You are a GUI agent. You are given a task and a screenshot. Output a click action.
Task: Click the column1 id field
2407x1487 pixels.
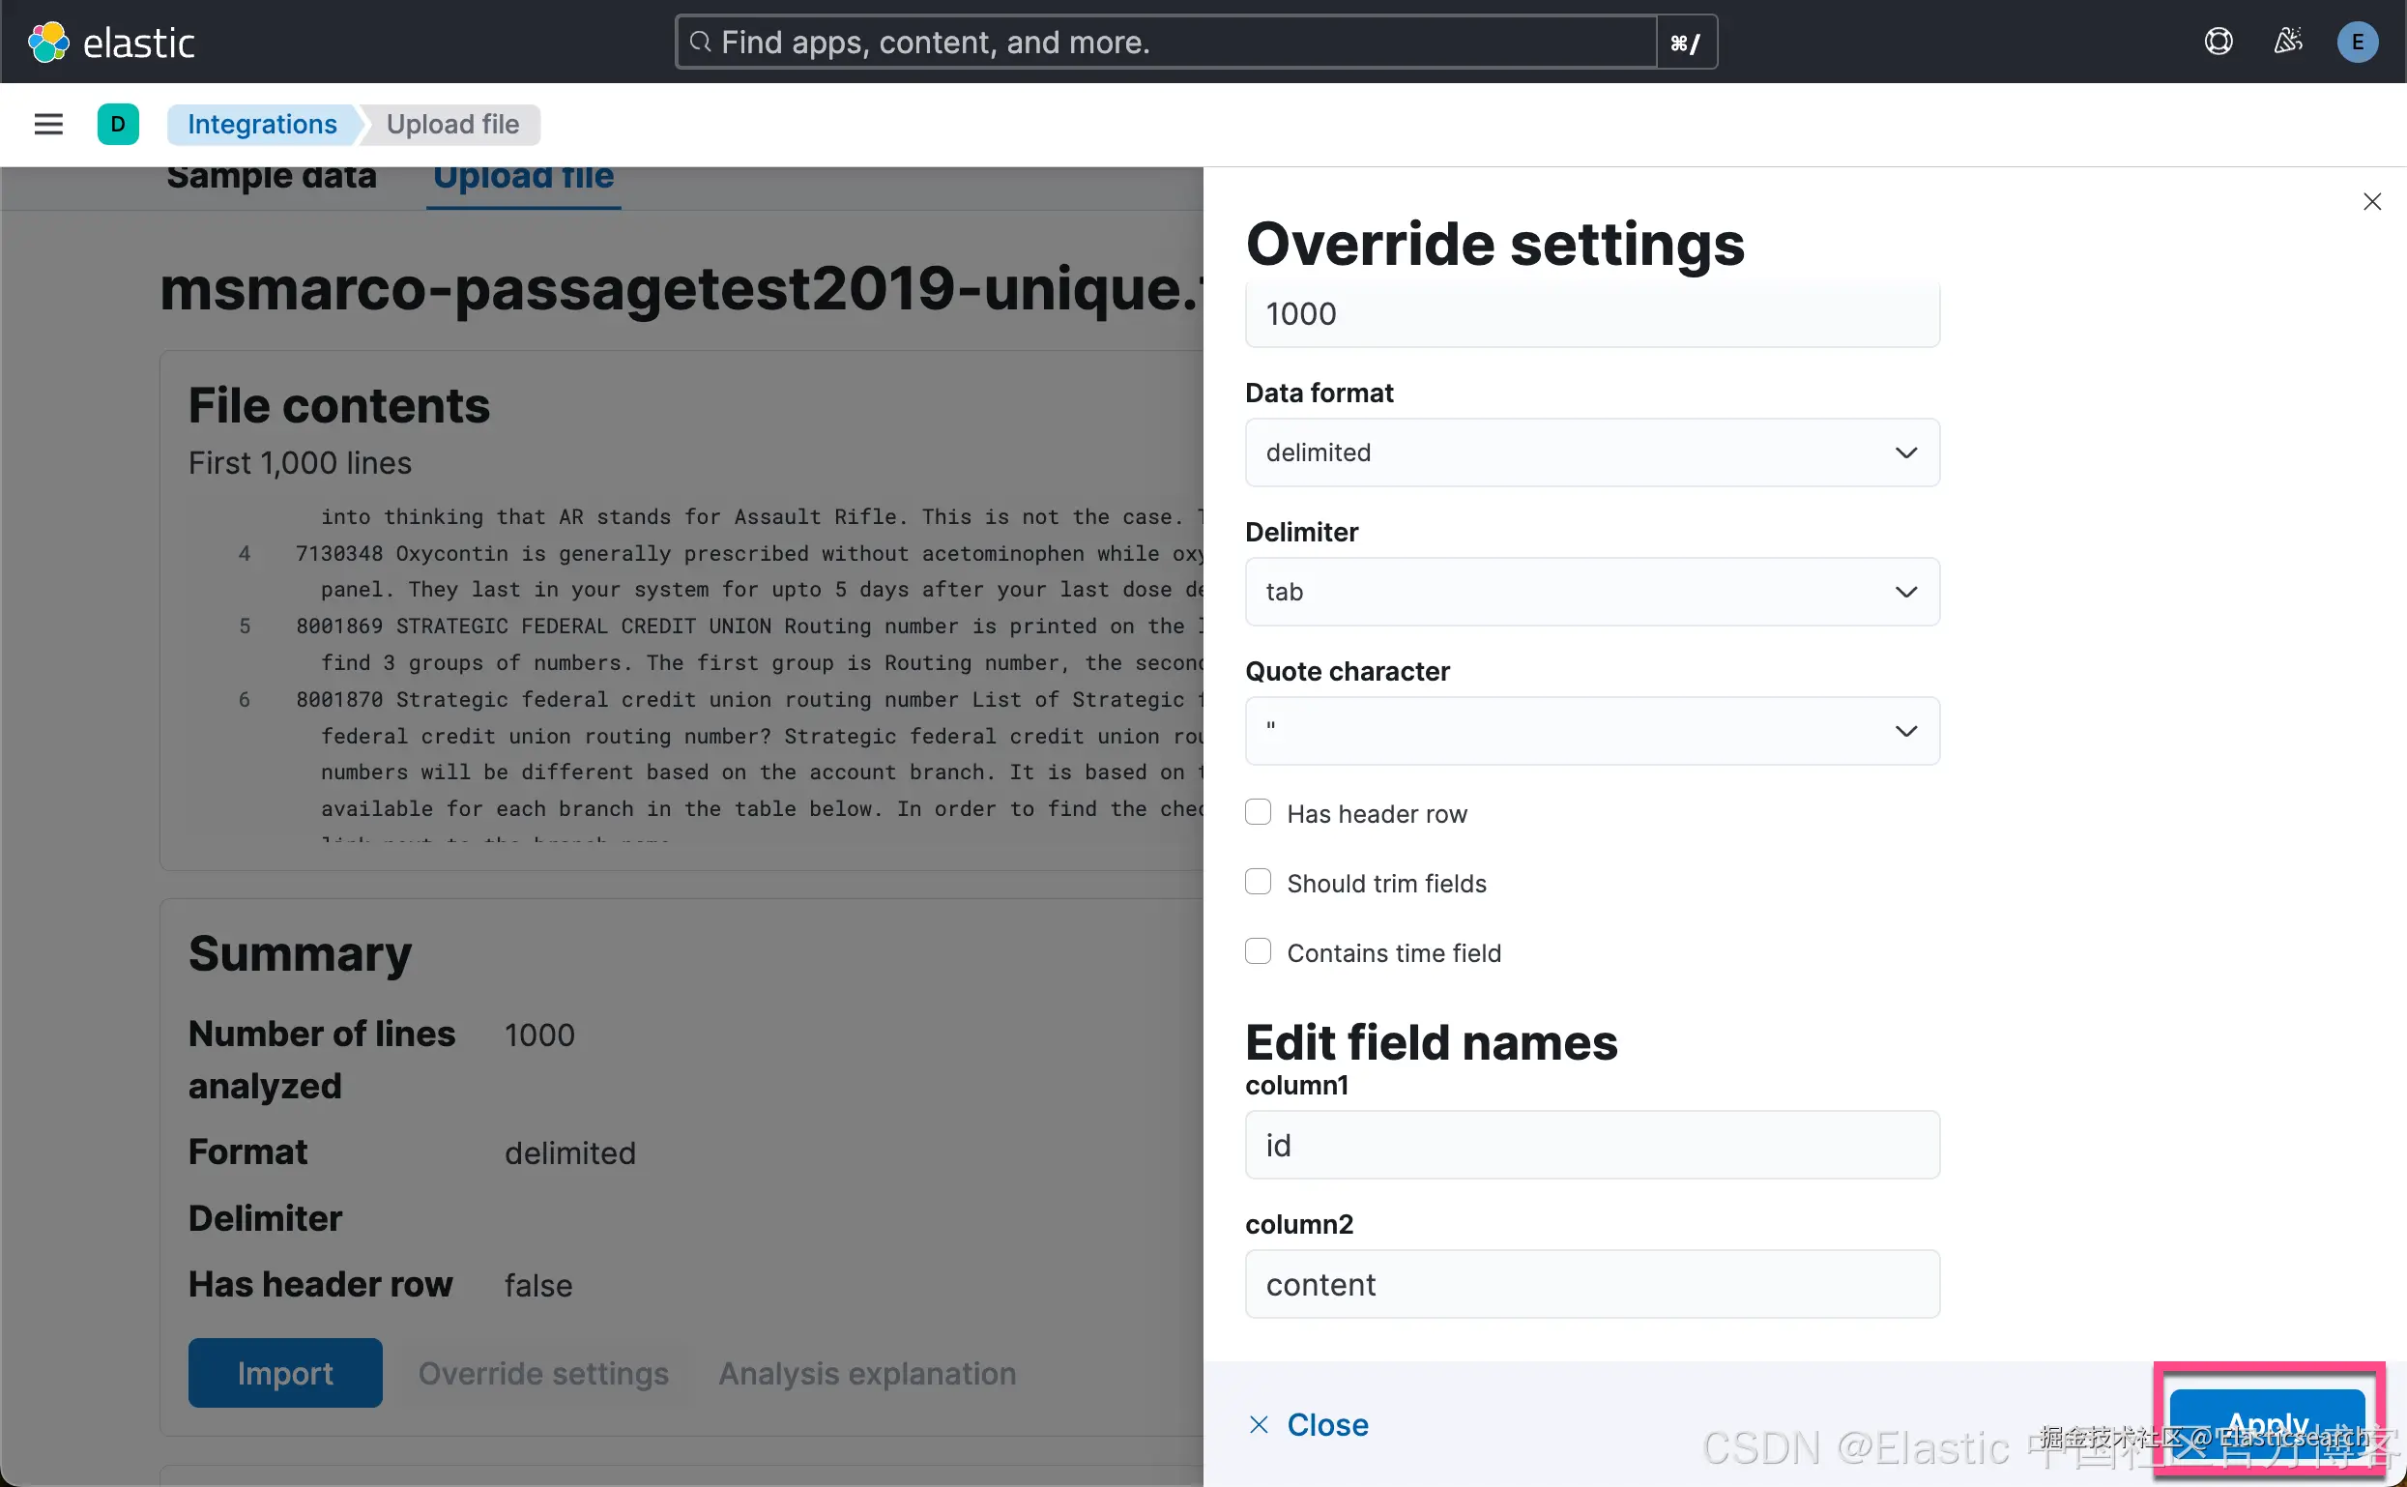pyautogui.click(x=1591, y=1146)
